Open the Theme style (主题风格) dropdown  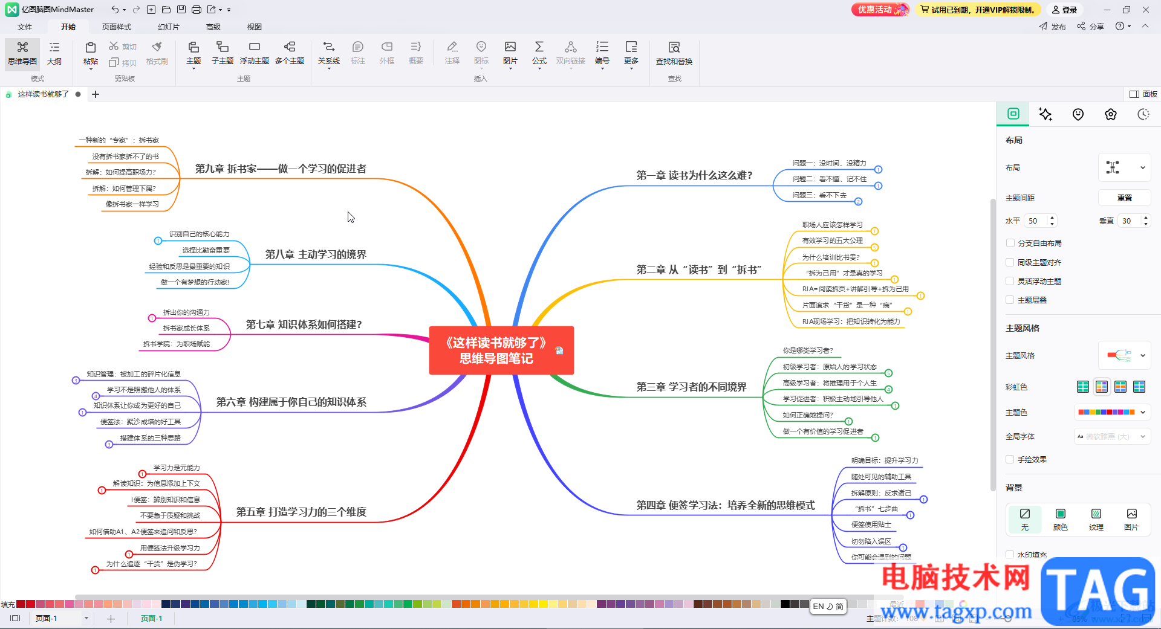pos(1125,355)
